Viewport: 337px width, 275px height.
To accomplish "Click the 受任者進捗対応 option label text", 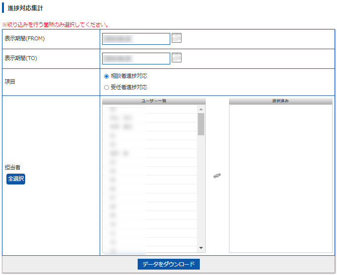I will [129, 88].
